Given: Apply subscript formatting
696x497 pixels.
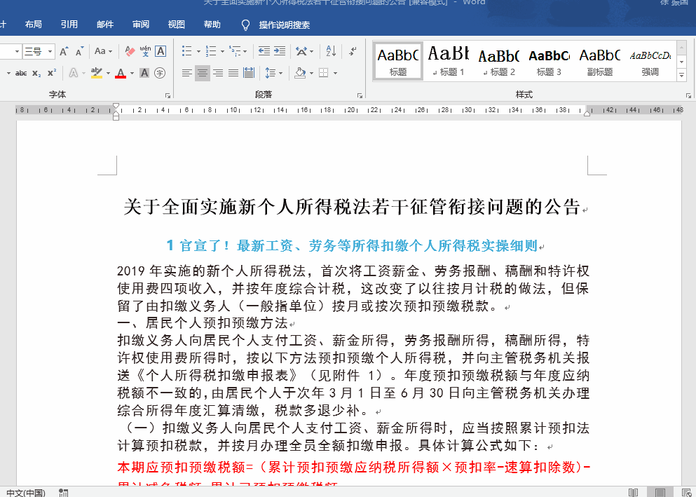Looking at the screenshot, I should pos(36,72).
